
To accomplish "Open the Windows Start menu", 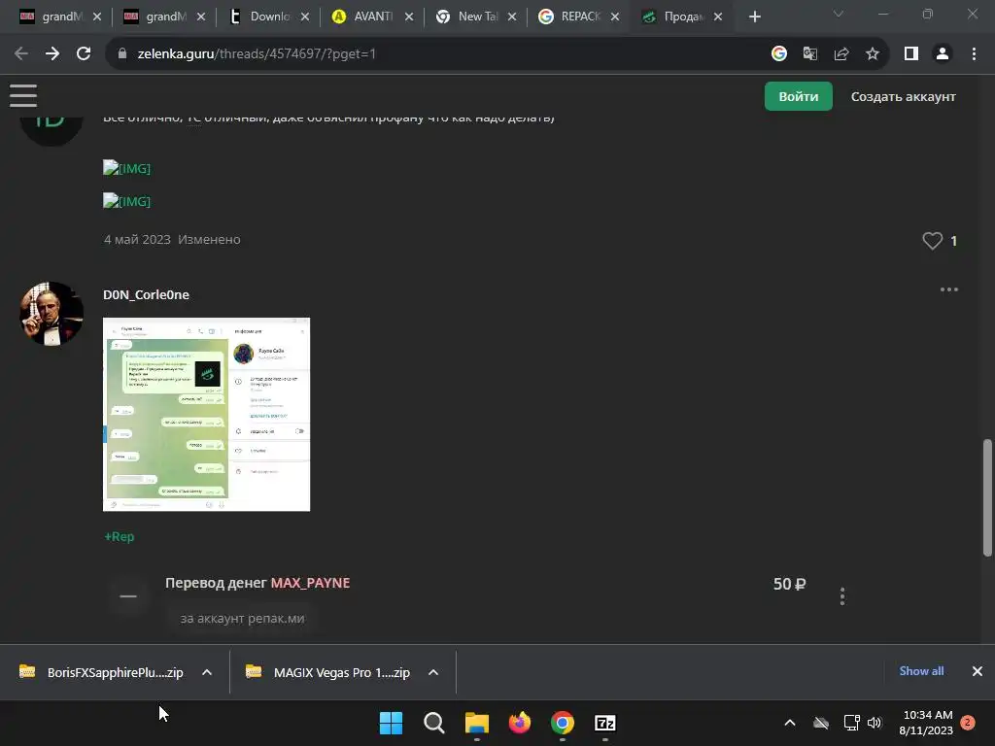I will pyautogui.click(x=391, y=723).
